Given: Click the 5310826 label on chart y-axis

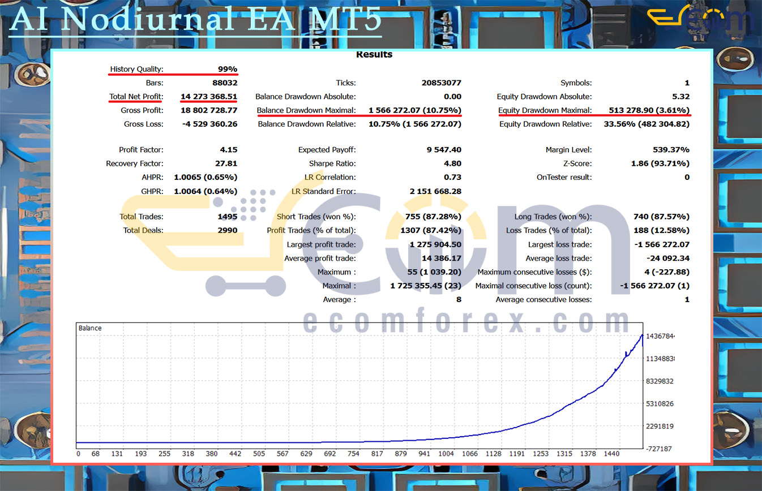Looking at the screenshot, I should (x=660, y=404).
